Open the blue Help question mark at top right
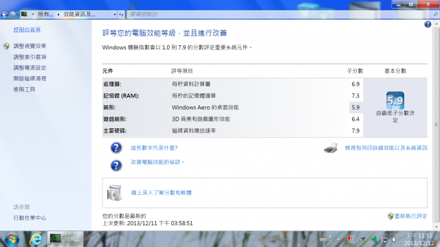 [428, 25]
